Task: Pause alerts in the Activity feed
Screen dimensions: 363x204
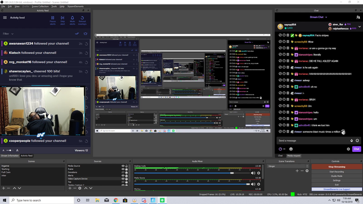Action: click(x=53, y=20)
